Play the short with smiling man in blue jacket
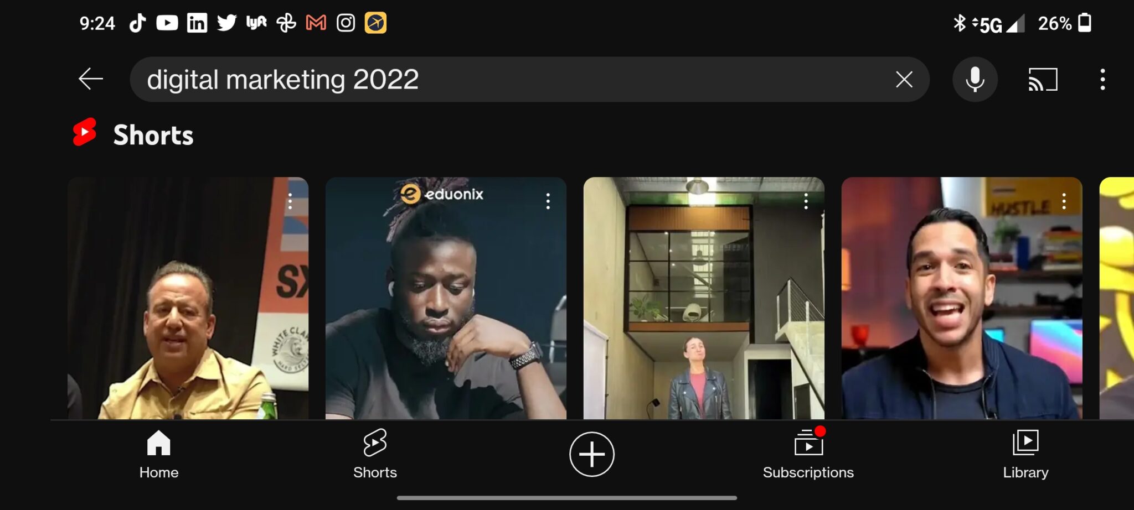 pos(962,298)
